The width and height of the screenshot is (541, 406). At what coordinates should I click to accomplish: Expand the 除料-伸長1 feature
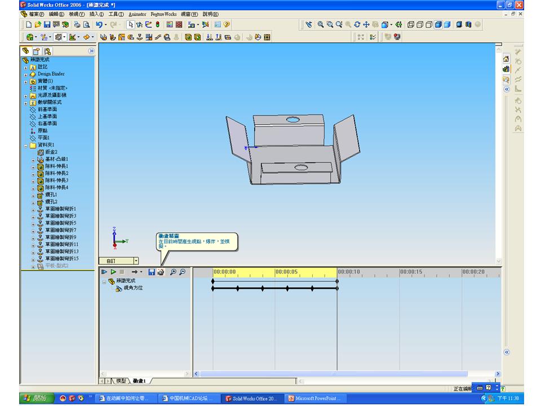pyautogui.click(x=33, y=167)
